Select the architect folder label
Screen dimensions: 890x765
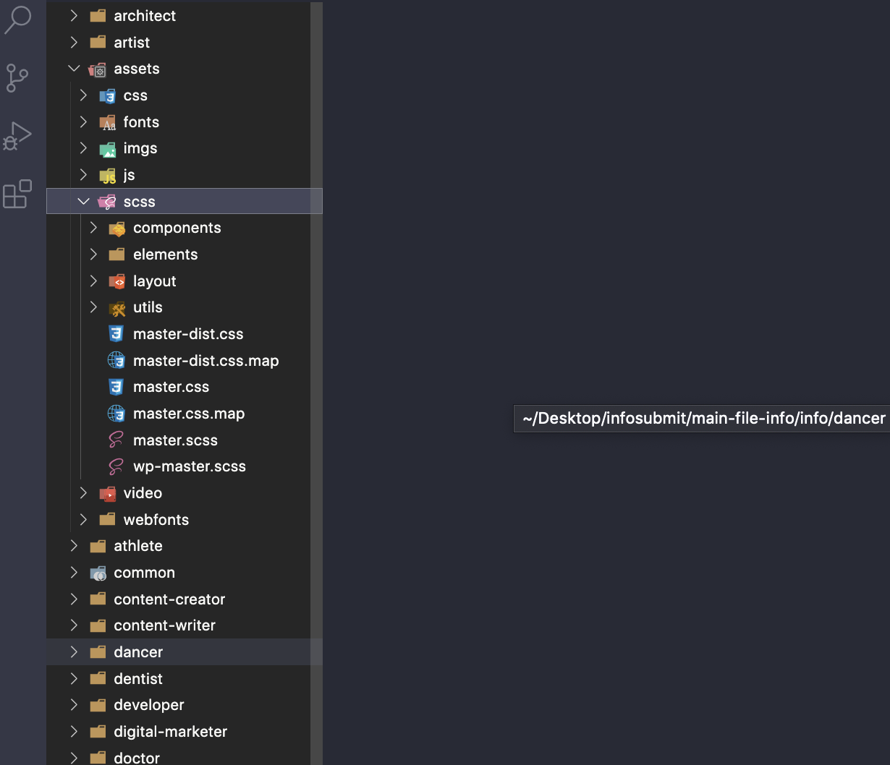click(x=145, y=16)
